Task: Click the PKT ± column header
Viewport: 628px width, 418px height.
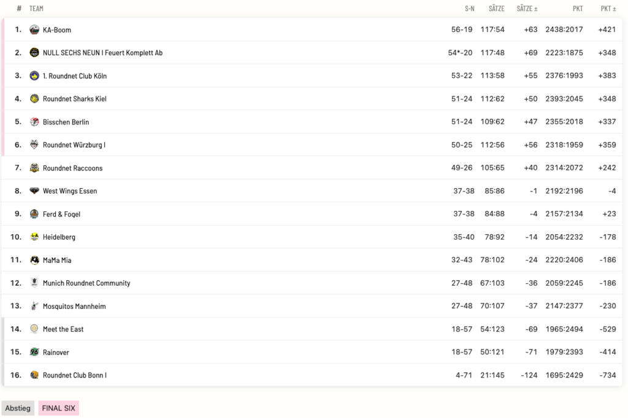Action: coord(608,9)
